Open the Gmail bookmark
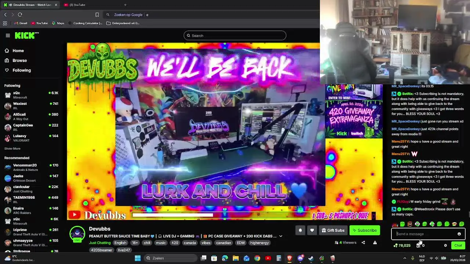The width and height of the screenshot is (470, 264). pyautogui.click(x=21, y=23)
